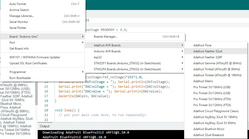249x139 pixels.
Task: Expand the esp32 boards submenu
Action: click(x=135, y=57)
